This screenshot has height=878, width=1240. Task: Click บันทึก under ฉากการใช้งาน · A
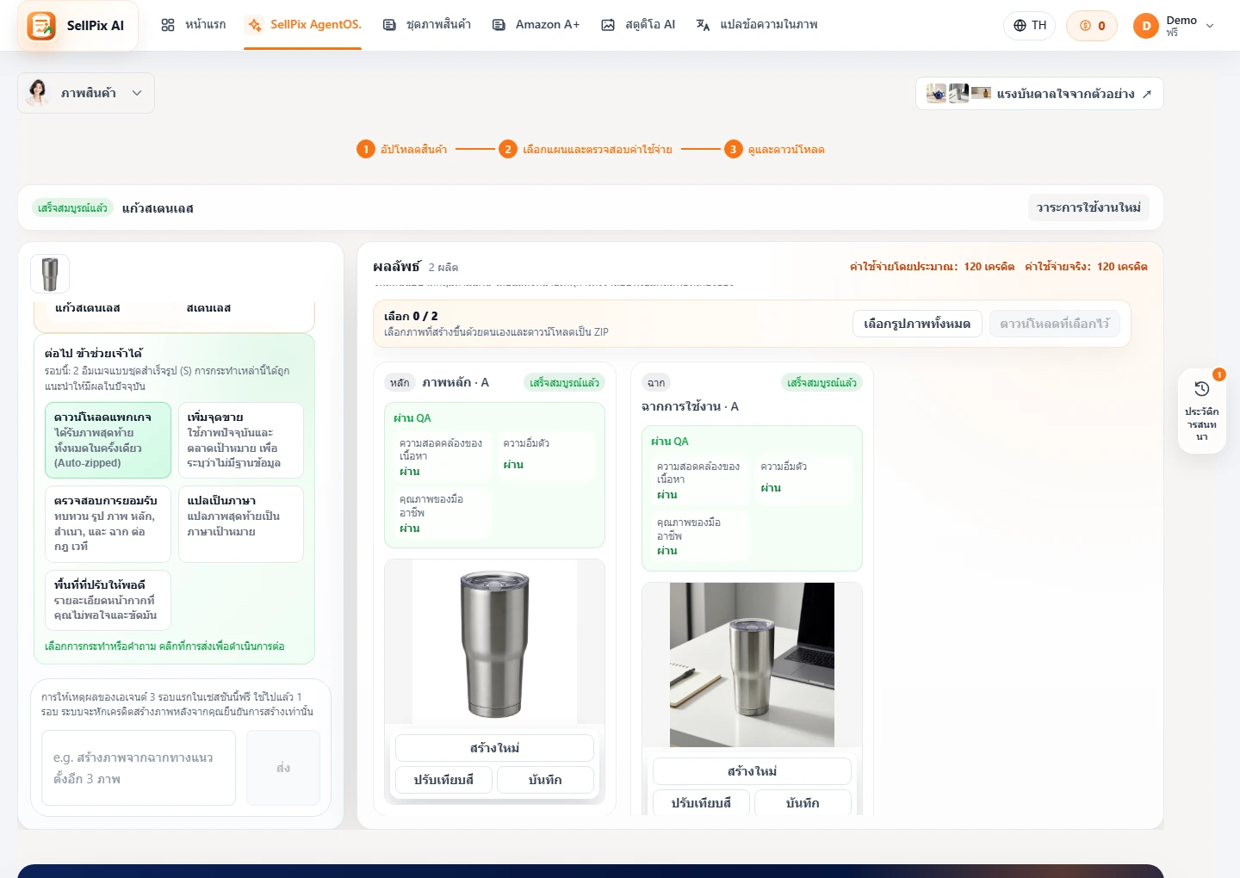[x=803, y=802]
